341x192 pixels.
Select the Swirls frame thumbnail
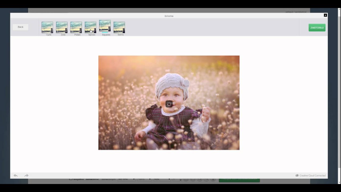(x=119, y=27)
